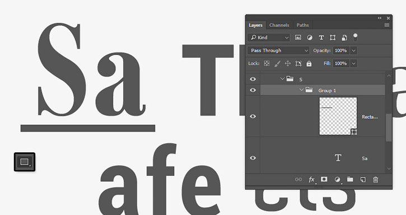This screenshot has height=215, width=406.
Task: Select the Rectangle layer thumbnail
Action: [x=338, y=116]
